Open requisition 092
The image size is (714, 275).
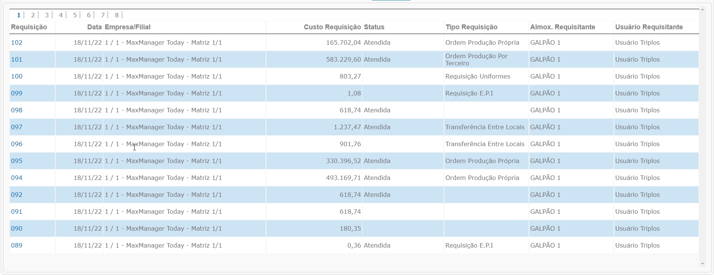[x=17, y=195]
